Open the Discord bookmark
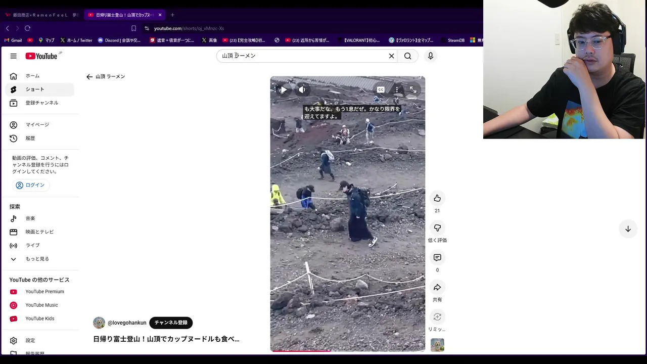Screen dimensions: 647x364 119,40
